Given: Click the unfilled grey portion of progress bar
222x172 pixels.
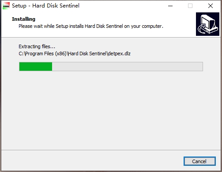Looking at the screenshot, I should coord(128,66).
